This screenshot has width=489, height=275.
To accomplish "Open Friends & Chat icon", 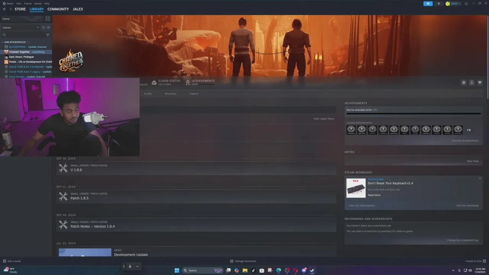I will click(x=484, y=261).
